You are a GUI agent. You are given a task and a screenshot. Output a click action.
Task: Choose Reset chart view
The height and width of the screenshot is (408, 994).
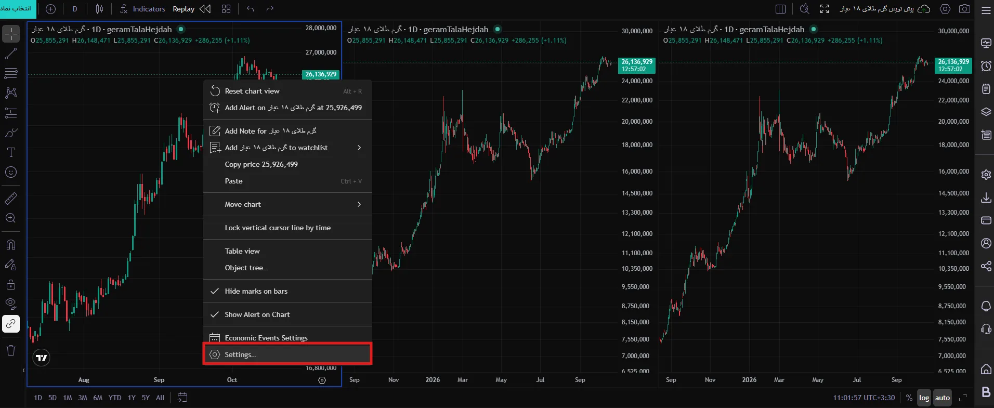[287, 91]
